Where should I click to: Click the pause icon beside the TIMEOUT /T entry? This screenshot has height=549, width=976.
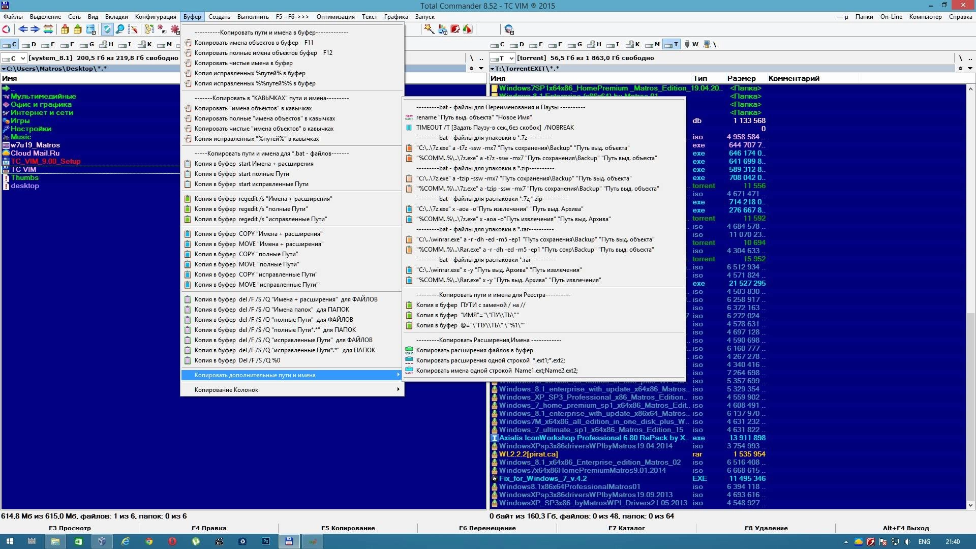[409, 128]
